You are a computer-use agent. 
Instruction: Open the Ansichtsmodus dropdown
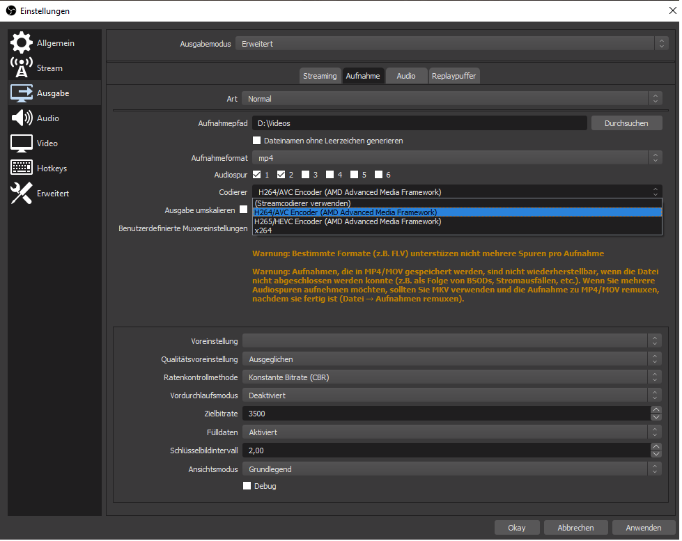(452, 469)
